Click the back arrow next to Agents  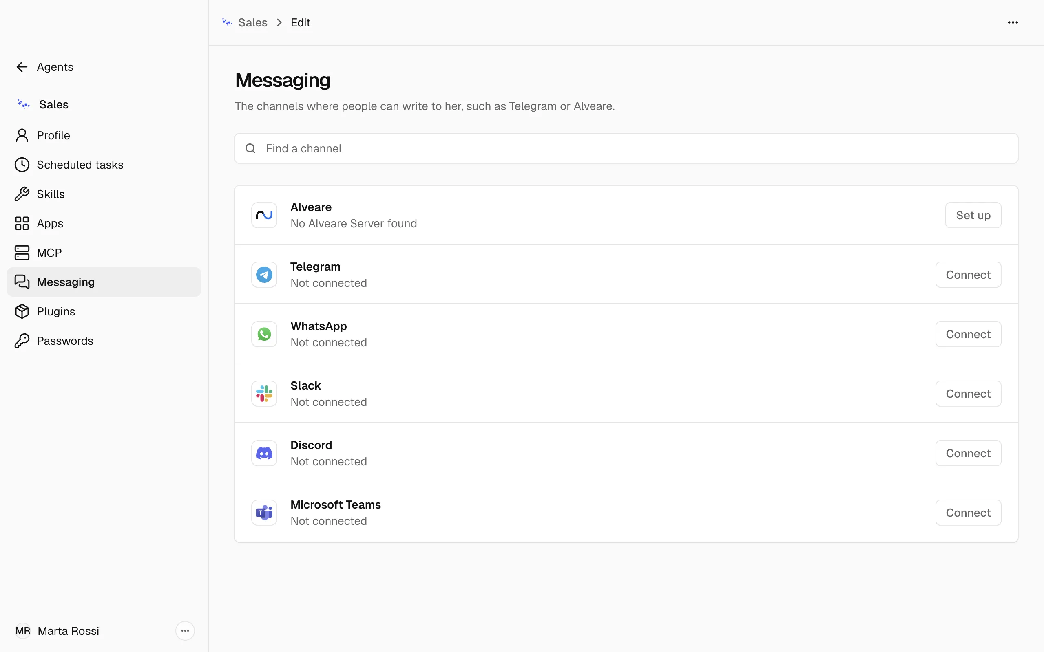pos(22,67)
